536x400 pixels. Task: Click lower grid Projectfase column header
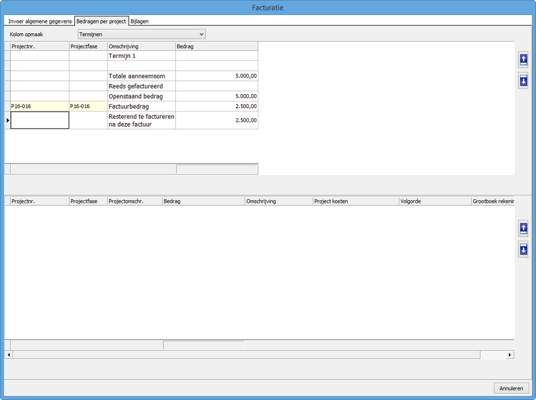88,201
